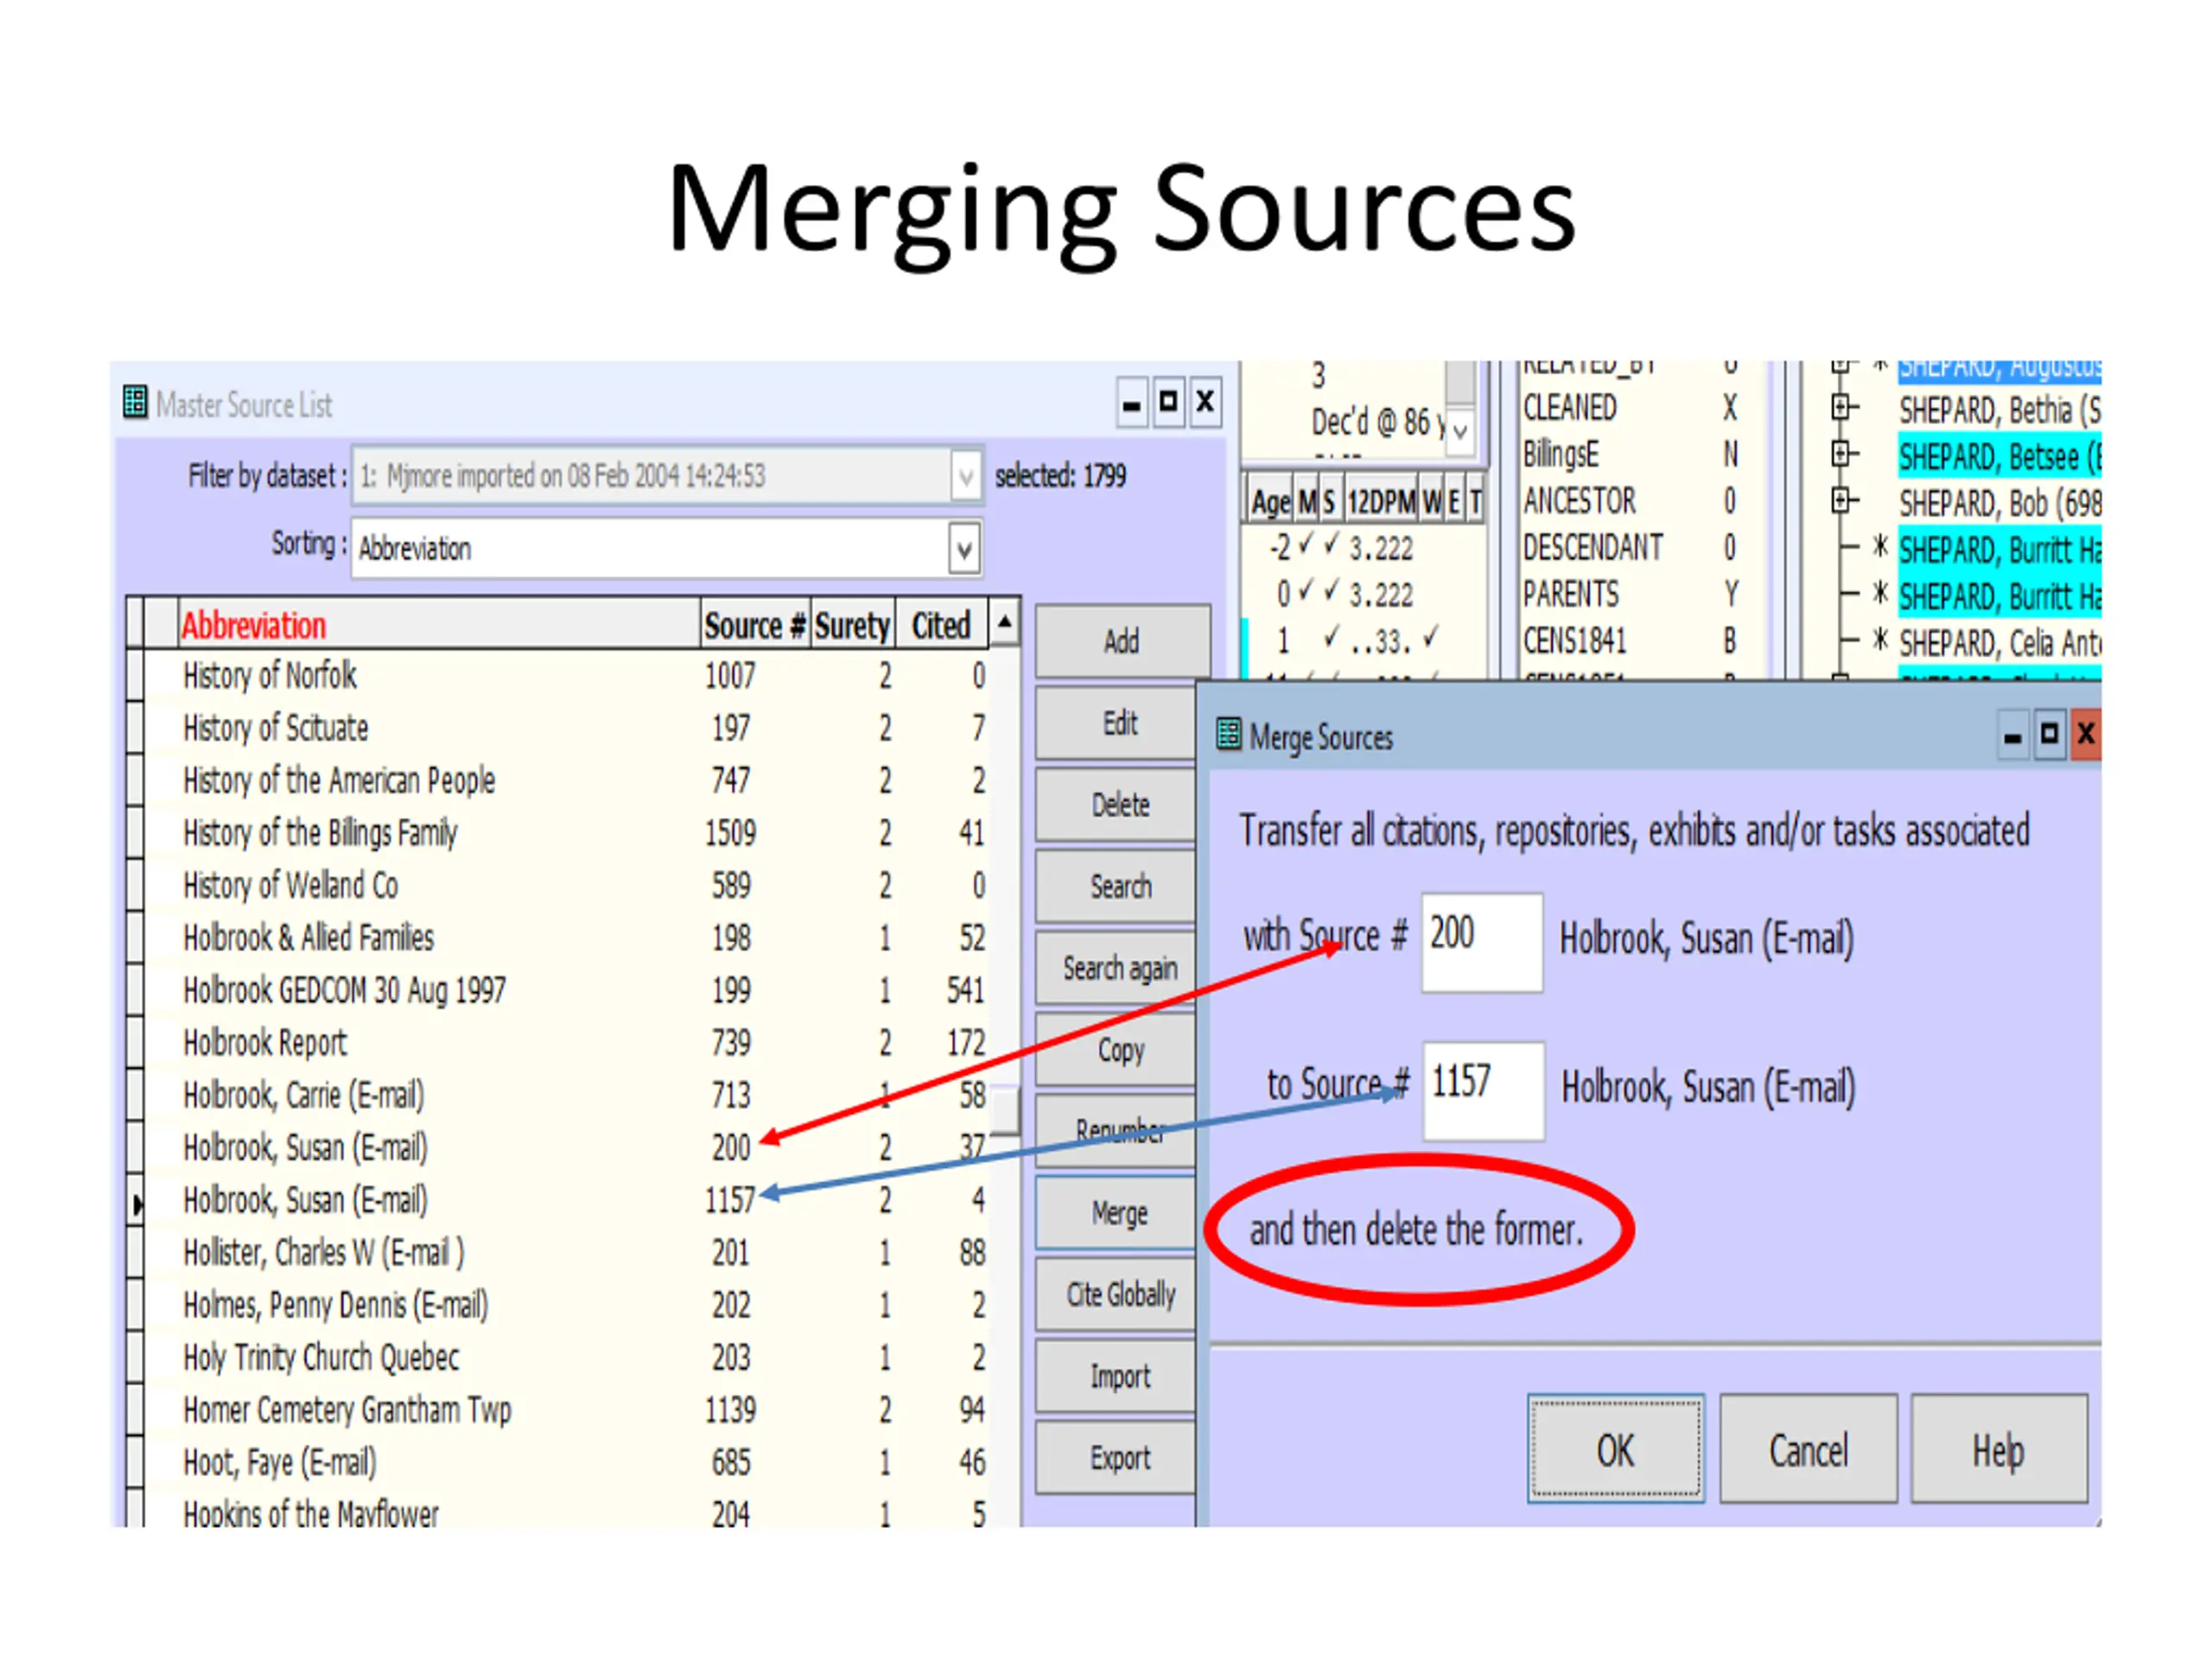The height and width of the screenshot is (1659, 2212).
Task: Click the 12DPM column header
Action: pos(1381,502)
